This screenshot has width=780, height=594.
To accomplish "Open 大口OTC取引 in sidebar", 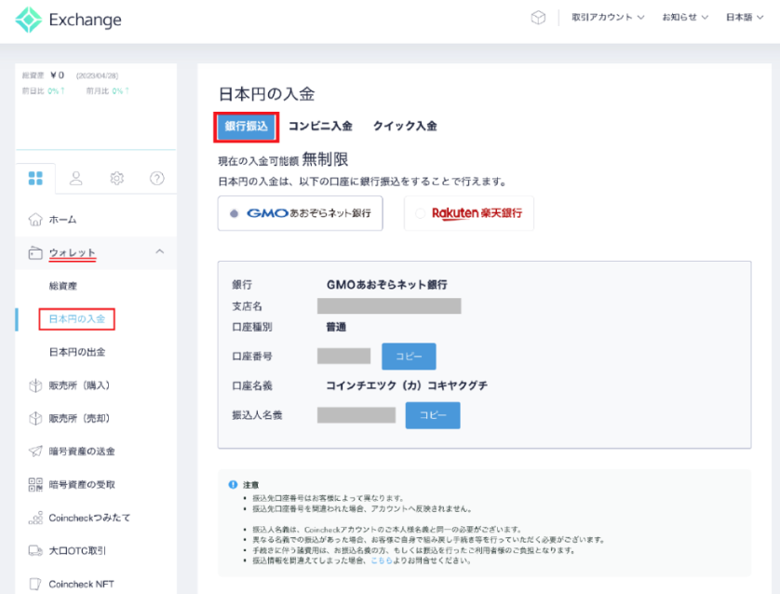I will [x=77, y=551].
